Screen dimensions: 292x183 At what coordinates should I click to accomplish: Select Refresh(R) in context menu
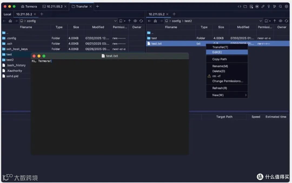(227, 88)
